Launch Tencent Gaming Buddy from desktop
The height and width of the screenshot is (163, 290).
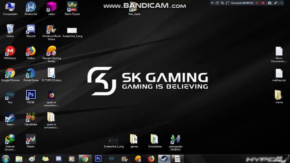click(51, 54)
